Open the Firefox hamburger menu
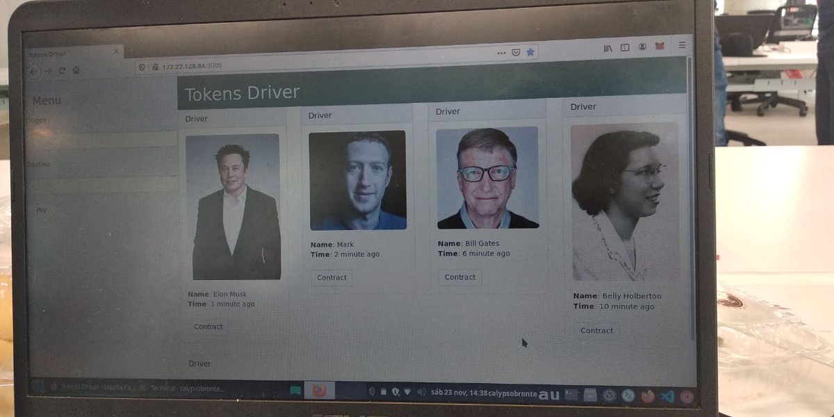This screenshot has width=834, height=417. tap(682, 45)
